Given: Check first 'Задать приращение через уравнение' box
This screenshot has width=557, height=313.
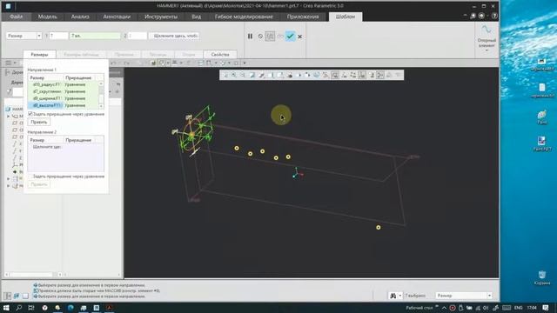Looking at the screenshot, I should pyautogui.click(x=30, y=114).
